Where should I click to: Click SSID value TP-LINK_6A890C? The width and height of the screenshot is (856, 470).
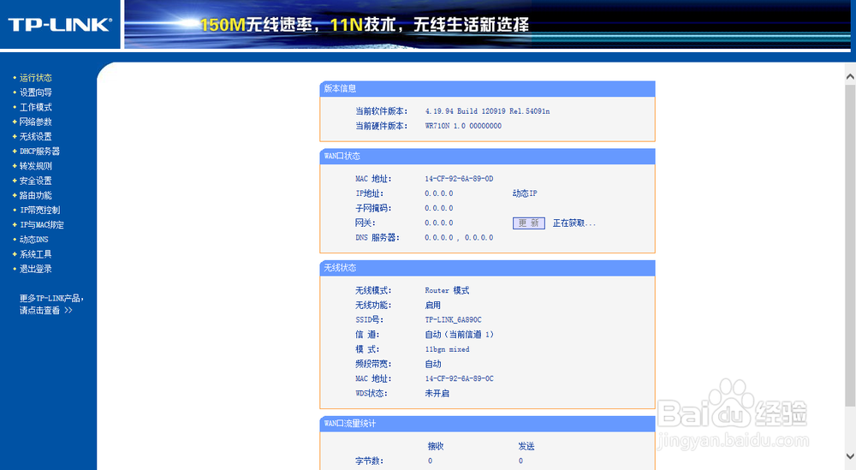click(453, 320)
